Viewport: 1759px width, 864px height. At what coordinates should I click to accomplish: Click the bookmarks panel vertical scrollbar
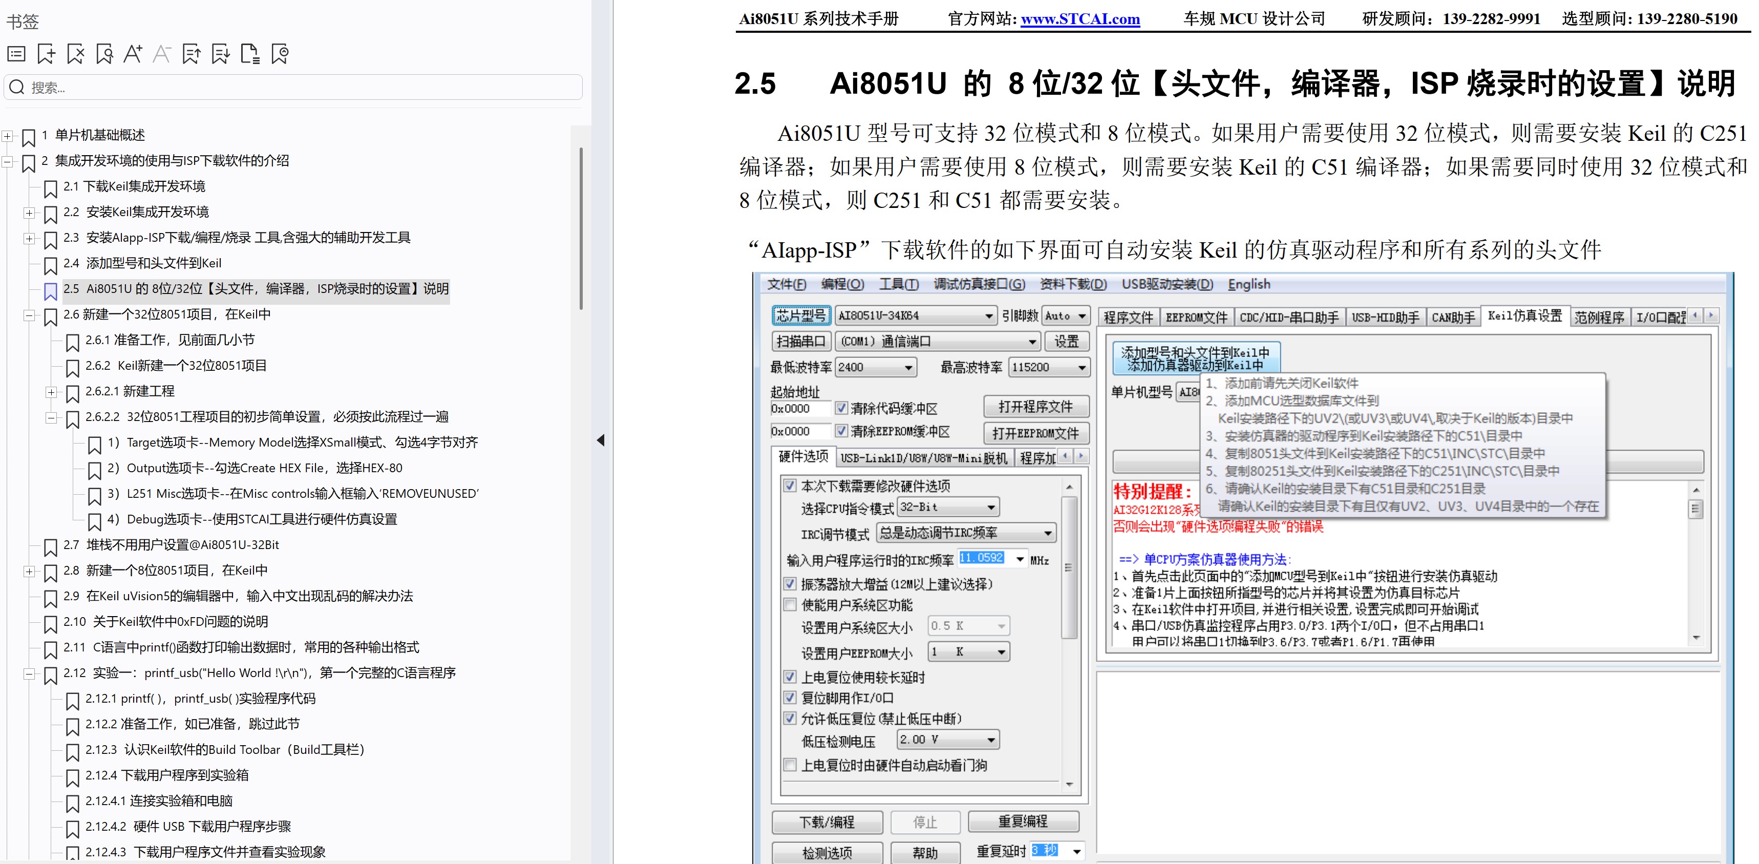581,229
